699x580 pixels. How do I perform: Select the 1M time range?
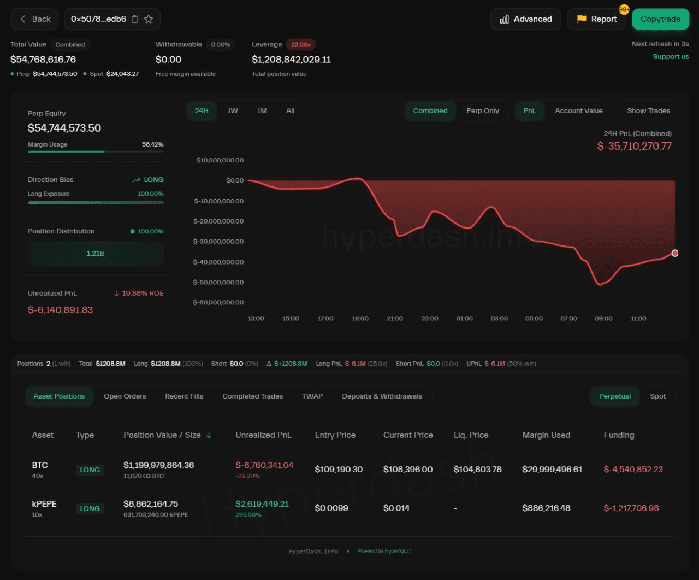click(262, 110)
